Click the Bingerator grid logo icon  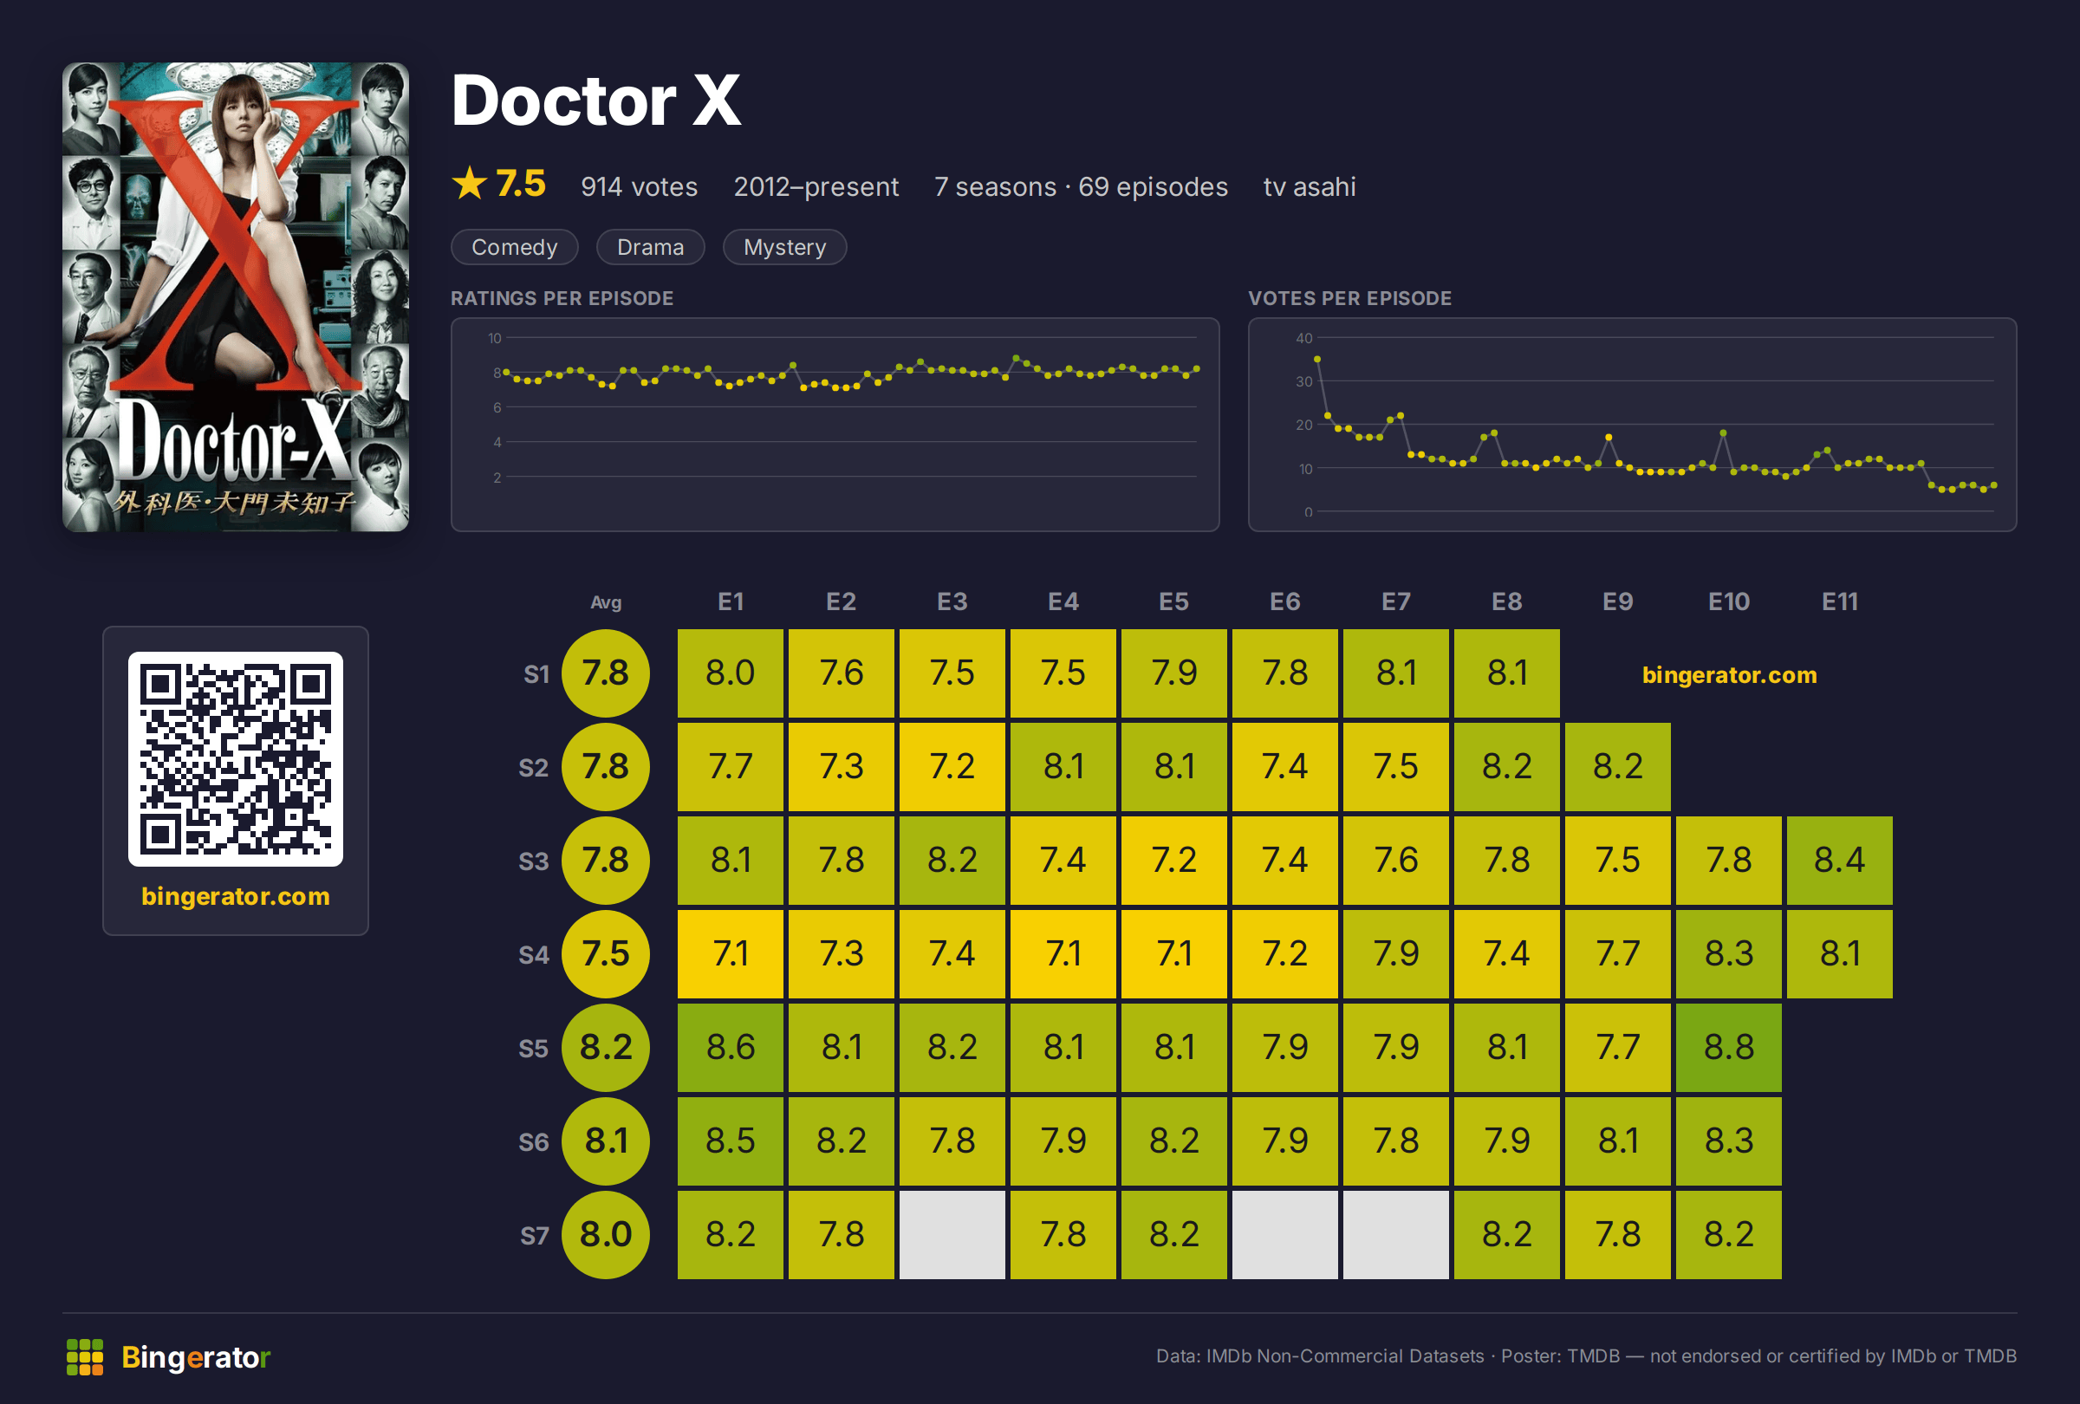(x=85, y=1356)
